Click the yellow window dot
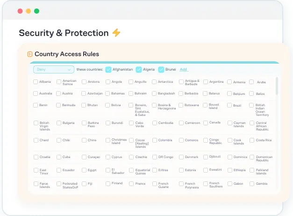The height and width of the screenshot is (216, 293). click(29, 11)
